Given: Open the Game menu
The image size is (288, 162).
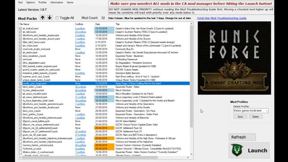Looking at the screenshot, I should click(x=70, y=2).
